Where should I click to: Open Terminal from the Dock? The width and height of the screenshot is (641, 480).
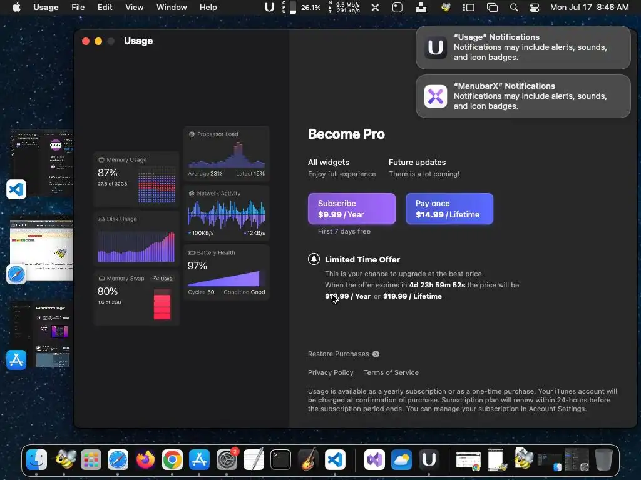280,459
